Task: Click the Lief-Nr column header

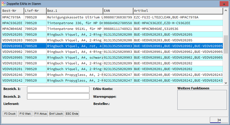Action: tap(35, 11)
